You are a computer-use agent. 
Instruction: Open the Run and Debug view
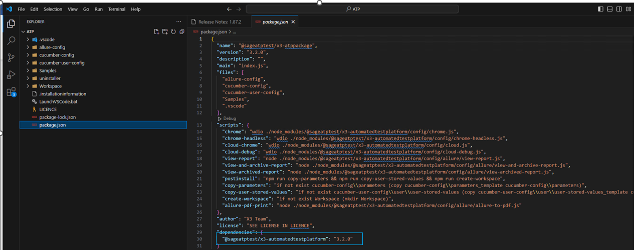click(11, 74)
